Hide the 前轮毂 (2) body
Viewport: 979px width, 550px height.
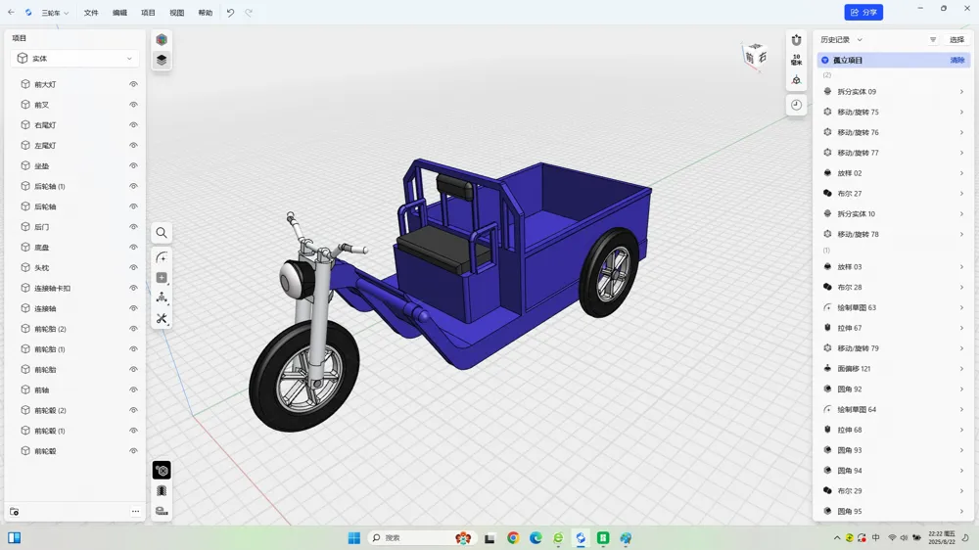pyautogui.click(x=133, y=410)
